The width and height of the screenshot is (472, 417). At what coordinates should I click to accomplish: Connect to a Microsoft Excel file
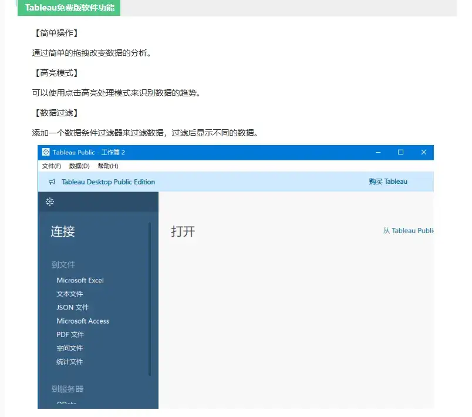(80, 280)
